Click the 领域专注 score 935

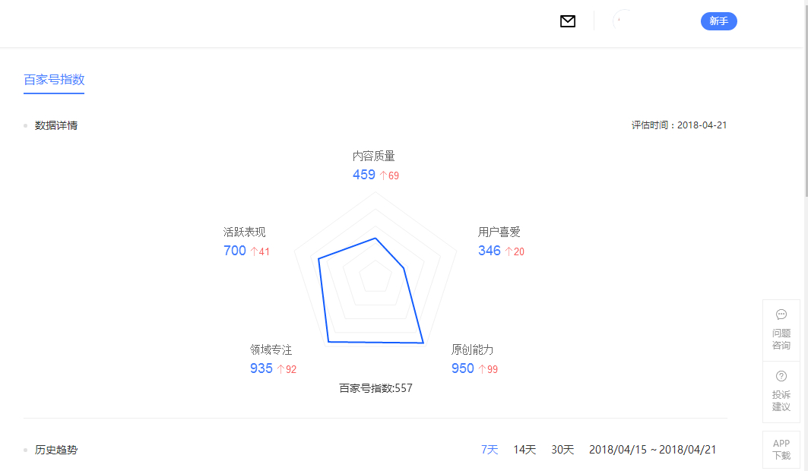pos(261,368)
